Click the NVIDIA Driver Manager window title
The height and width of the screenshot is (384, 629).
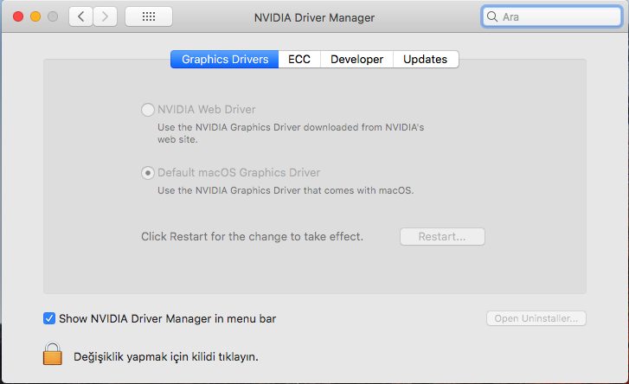coord(314,16)
